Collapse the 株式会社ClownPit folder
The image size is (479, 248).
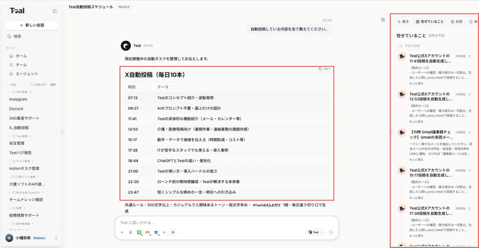point(10,193)
